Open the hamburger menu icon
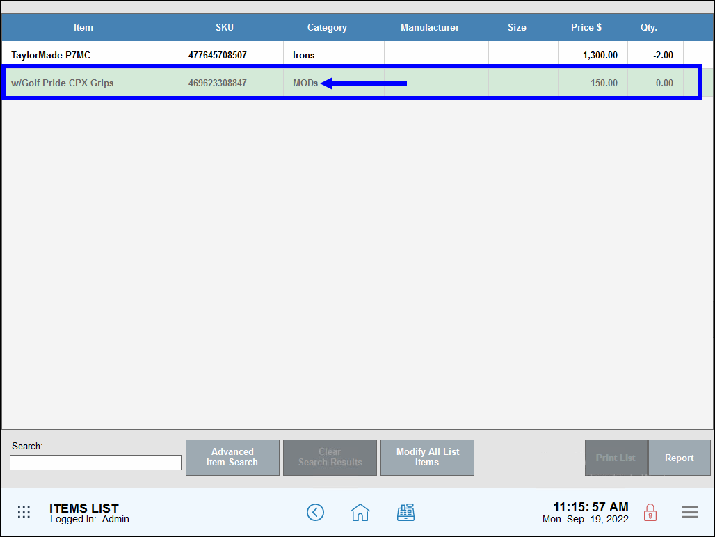The height and width of the screenshot is (537, 715). tap(690, 513)
